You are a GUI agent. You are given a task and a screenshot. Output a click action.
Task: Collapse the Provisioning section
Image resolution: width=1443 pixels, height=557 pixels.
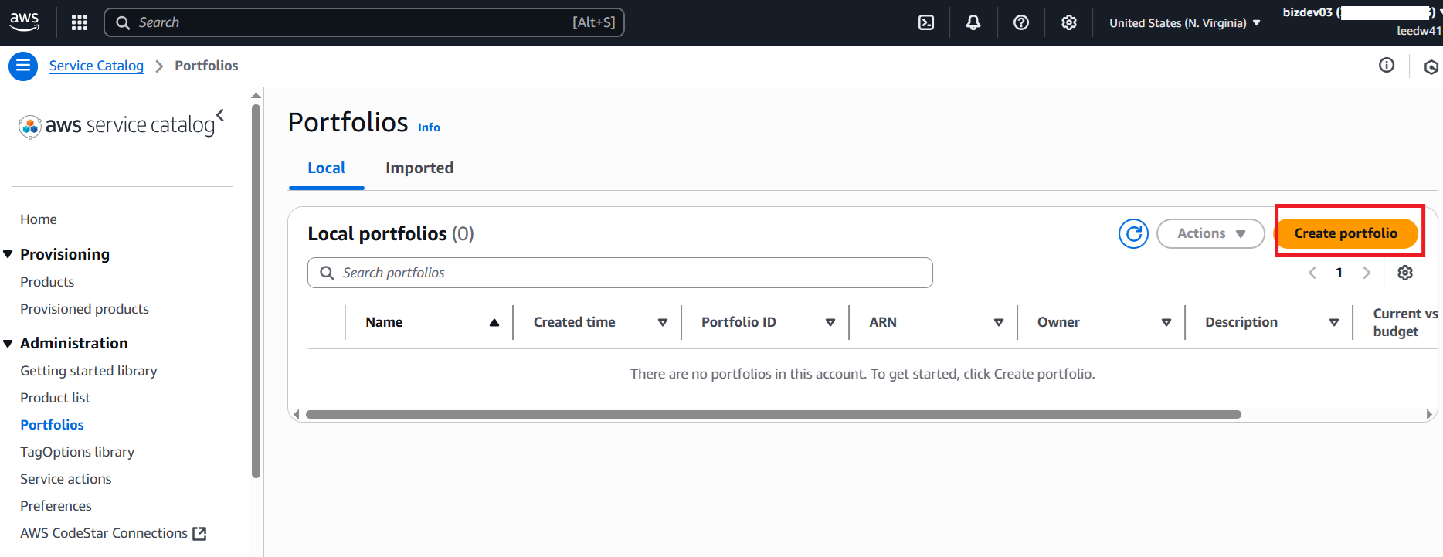(8, 254)
